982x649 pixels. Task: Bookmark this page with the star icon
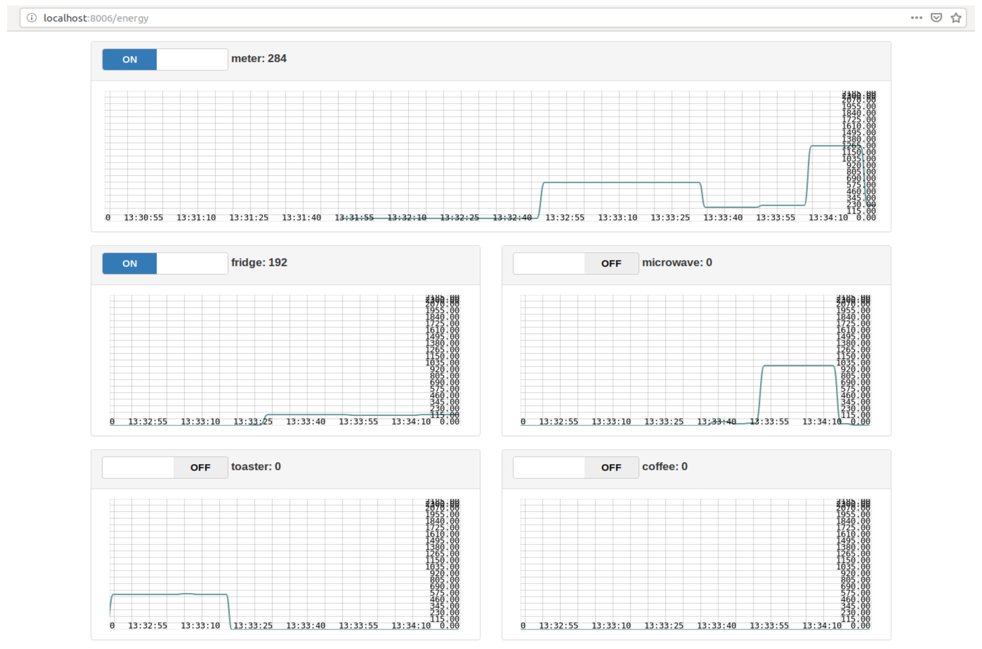pos(956,18)
